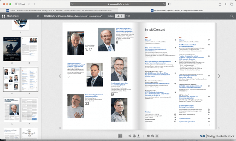Open the privacy report shield icon
The width and height of the screenshot is (236, 141).
coord(169,4)
